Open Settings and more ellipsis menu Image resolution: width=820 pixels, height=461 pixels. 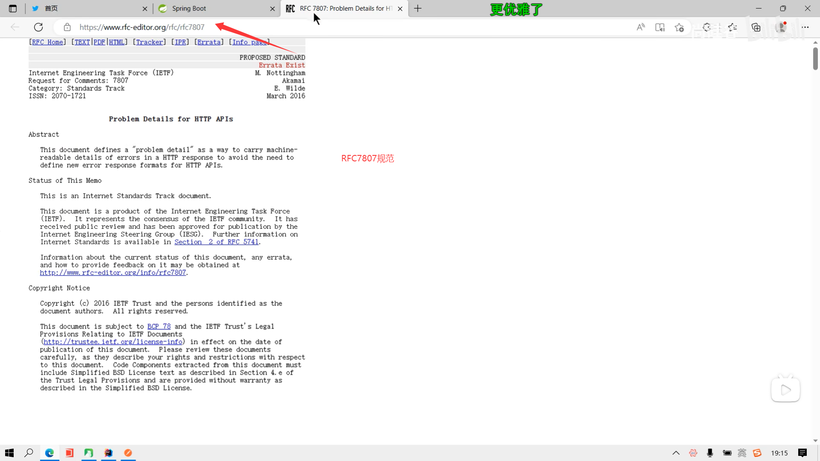pos(805,27)
